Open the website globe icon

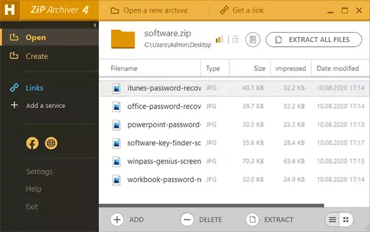[x=51, y=143]
